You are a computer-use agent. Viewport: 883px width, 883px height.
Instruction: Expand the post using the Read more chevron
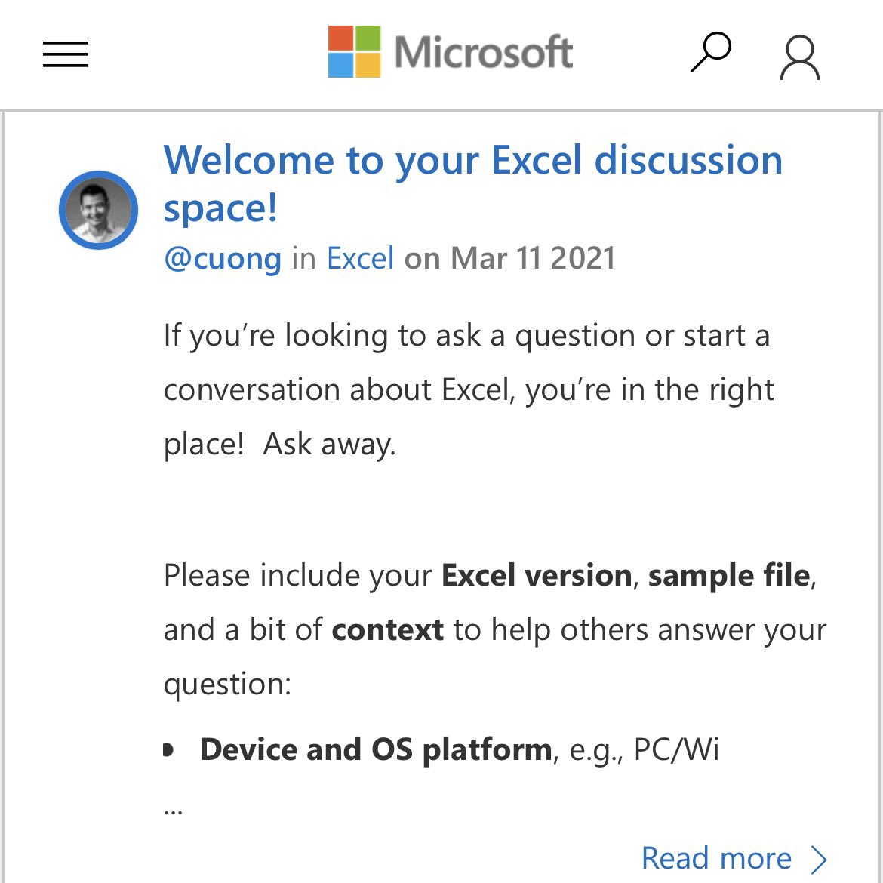point(818,860)
